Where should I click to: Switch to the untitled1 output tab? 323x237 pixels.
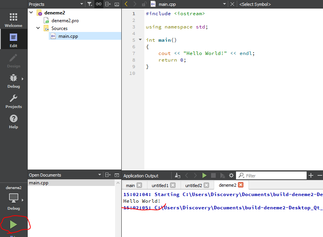pyautogui.click(x=160, y=186)
